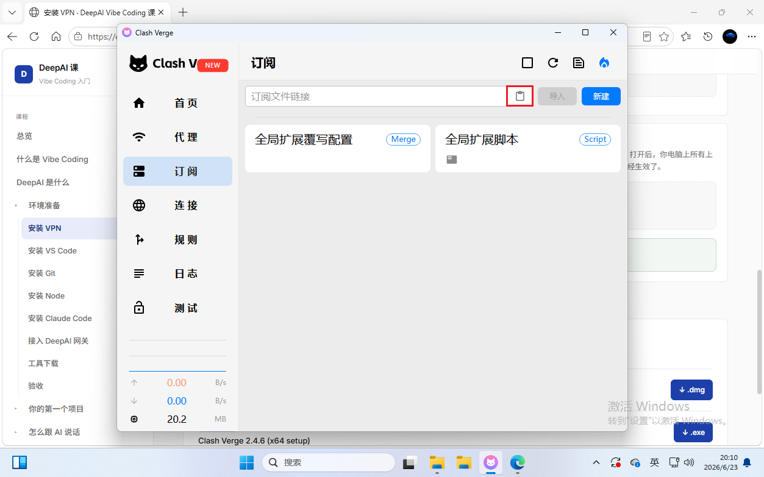
Task: Click the Merge tag on the override card
Action: [403, 140]
